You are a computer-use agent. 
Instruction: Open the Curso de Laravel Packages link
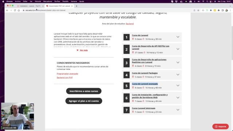(145, 73)
